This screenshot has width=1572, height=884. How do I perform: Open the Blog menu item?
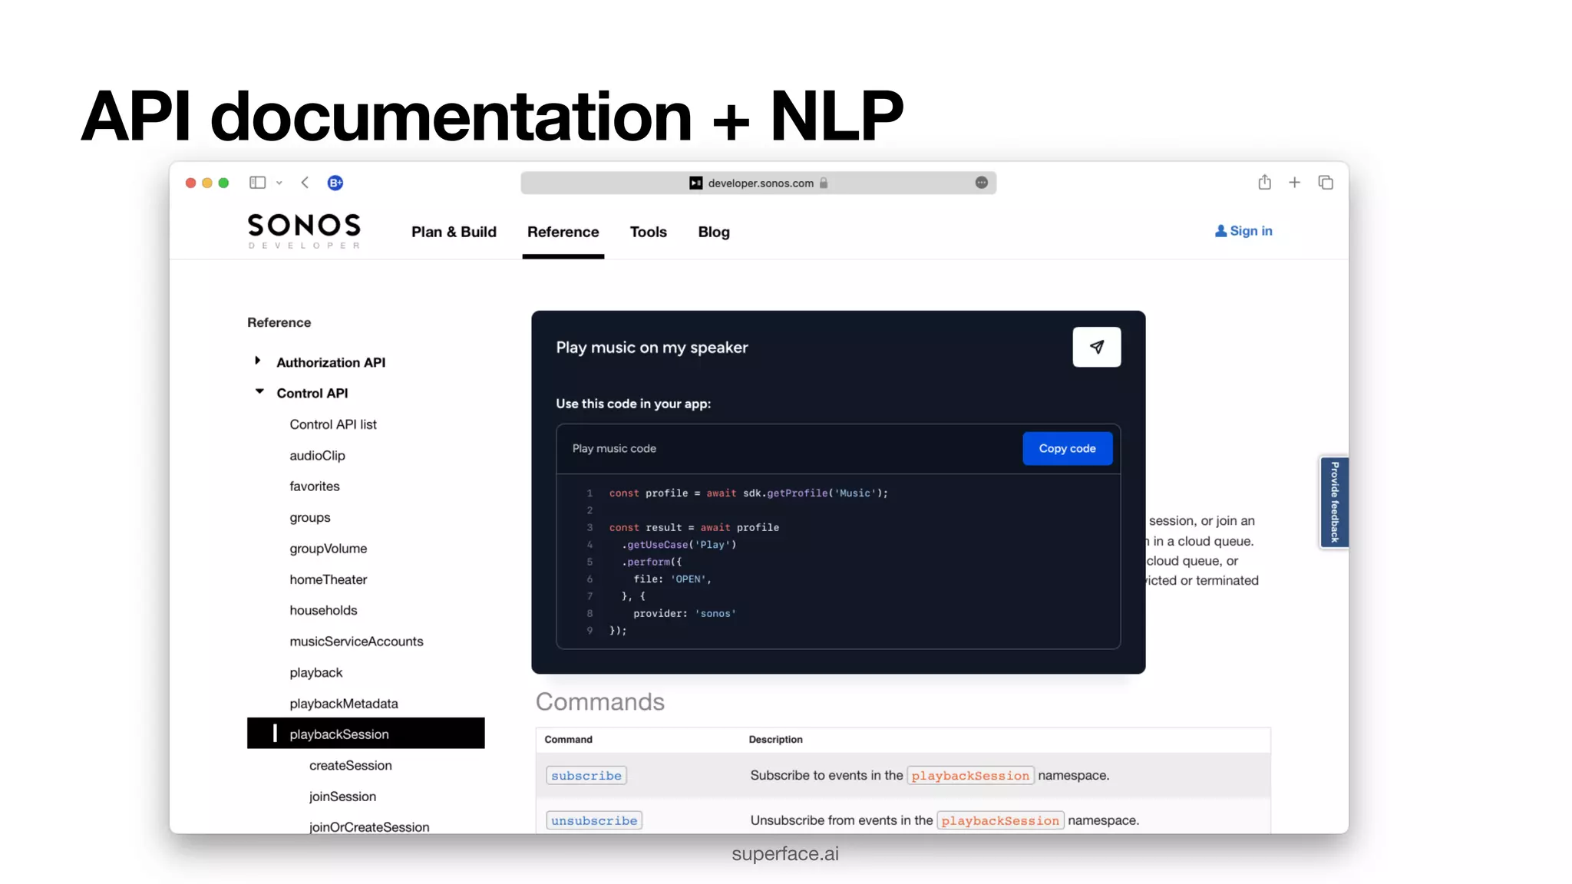click(714, 232)
